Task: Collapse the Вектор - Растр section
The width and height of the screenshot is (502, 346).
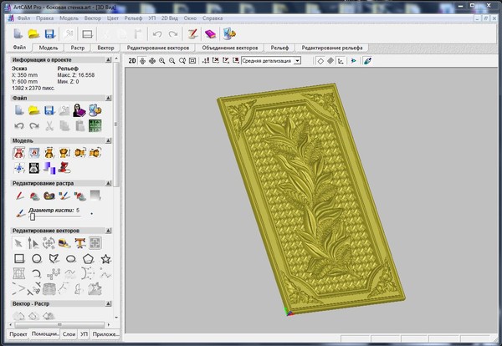Action: (x=108, y=303)
